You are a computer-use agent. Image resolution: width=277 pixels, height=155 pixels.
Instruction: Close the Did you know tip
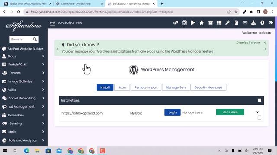tap(264, 43)
